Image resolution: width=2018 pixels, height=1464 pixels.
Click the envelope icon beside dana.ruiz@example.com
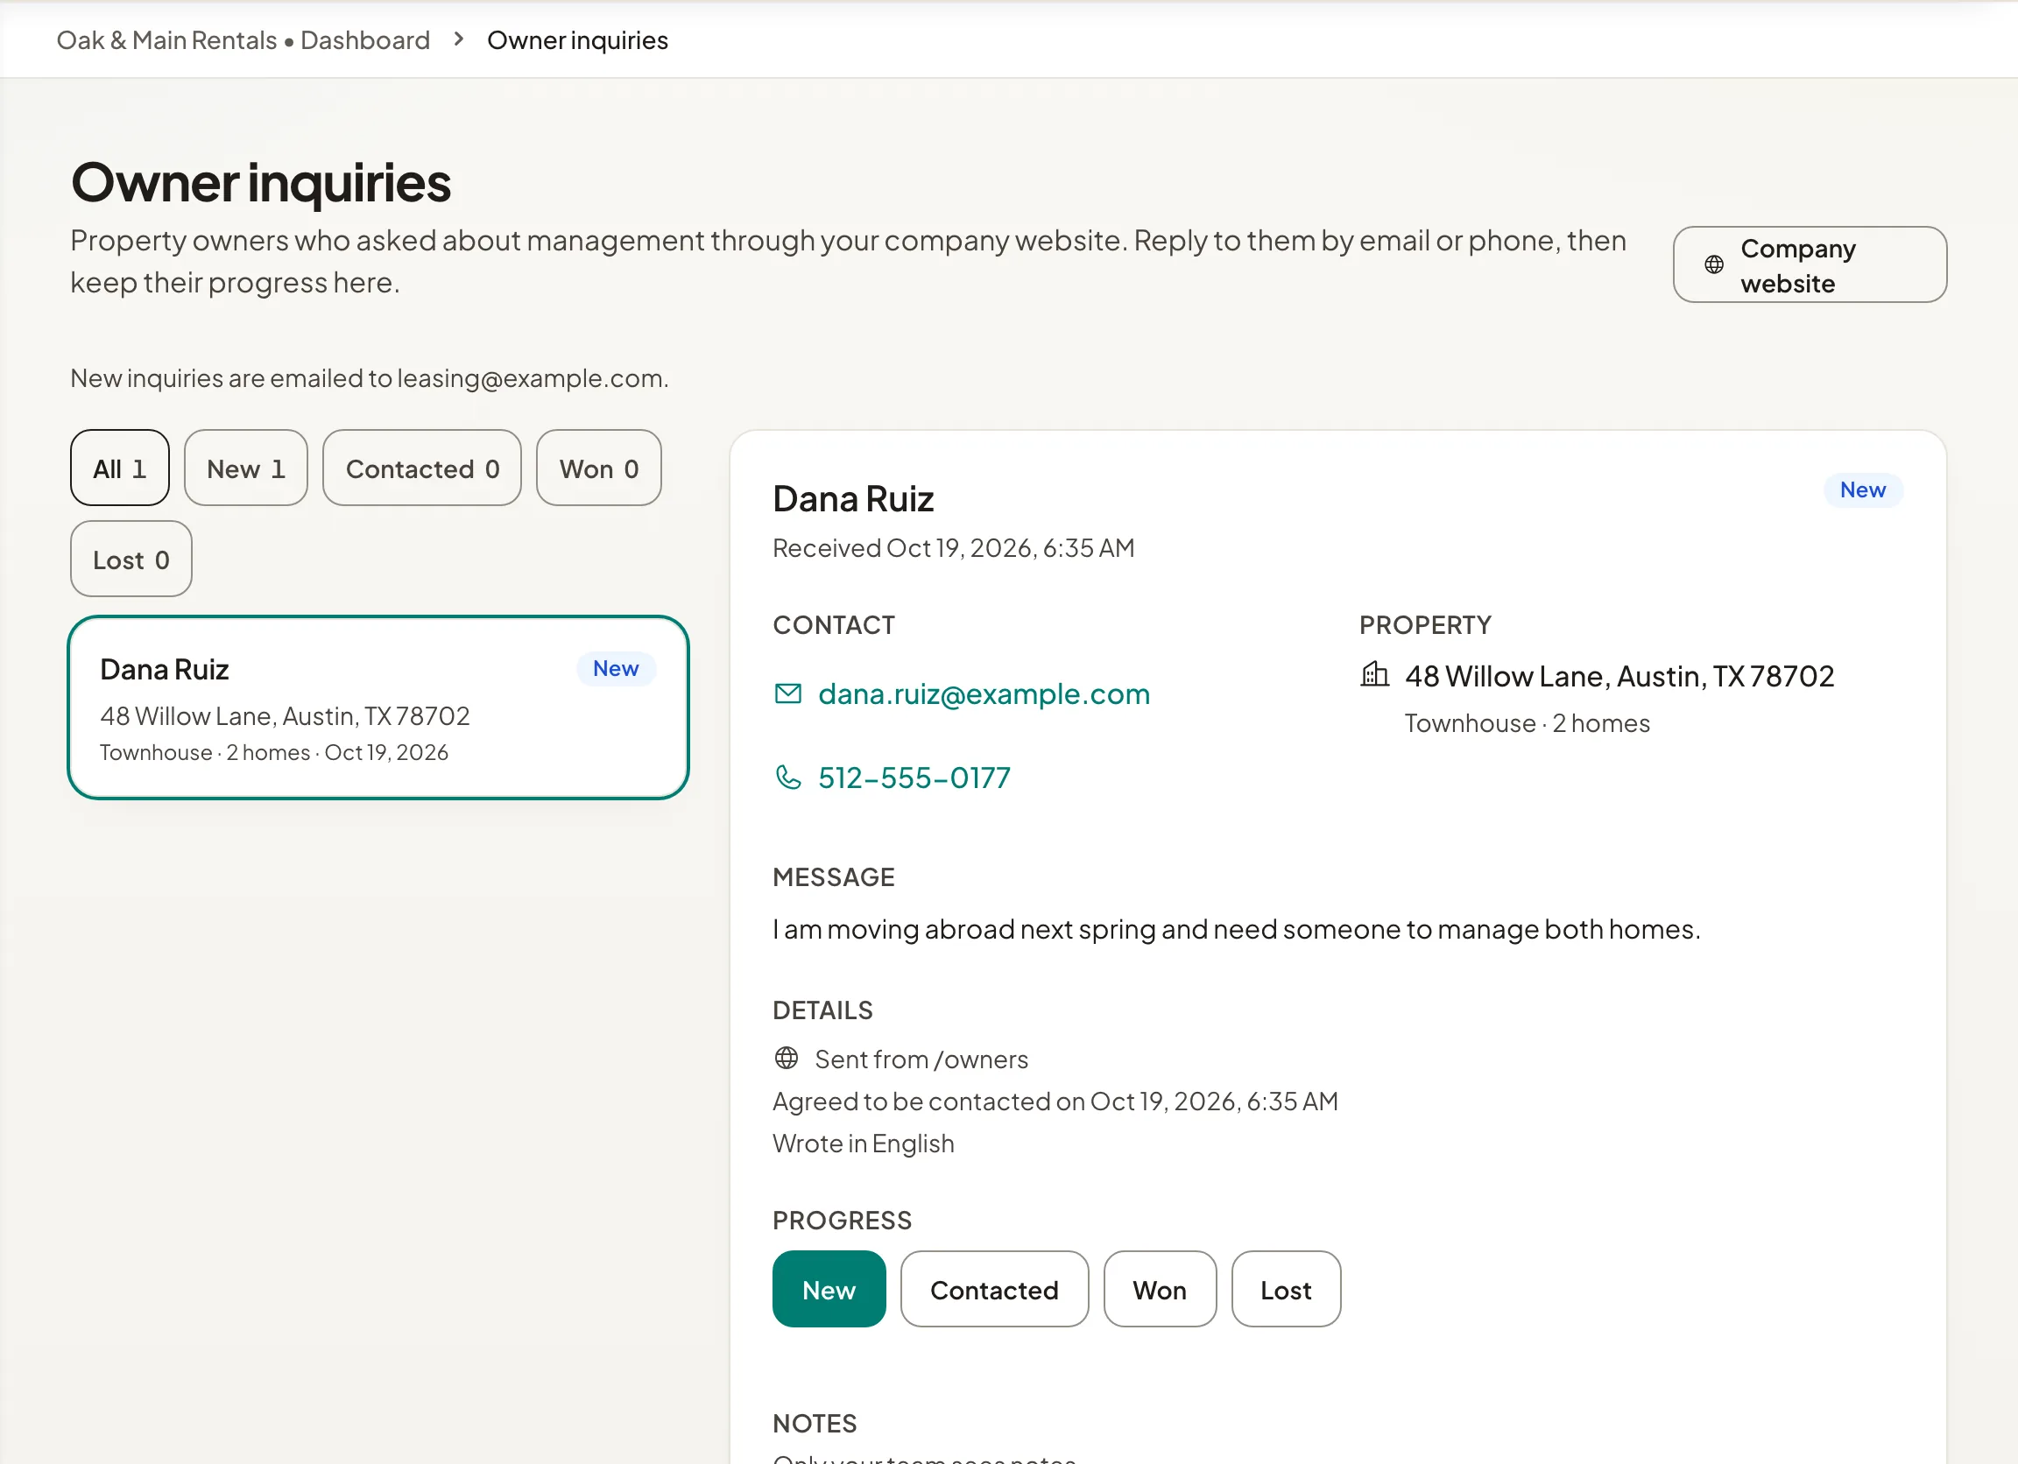point(788,693)
